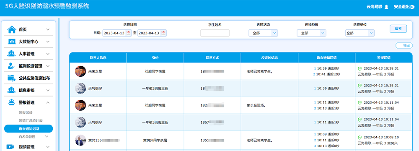Click the 学生姓名 text box

tap(215, 33)
